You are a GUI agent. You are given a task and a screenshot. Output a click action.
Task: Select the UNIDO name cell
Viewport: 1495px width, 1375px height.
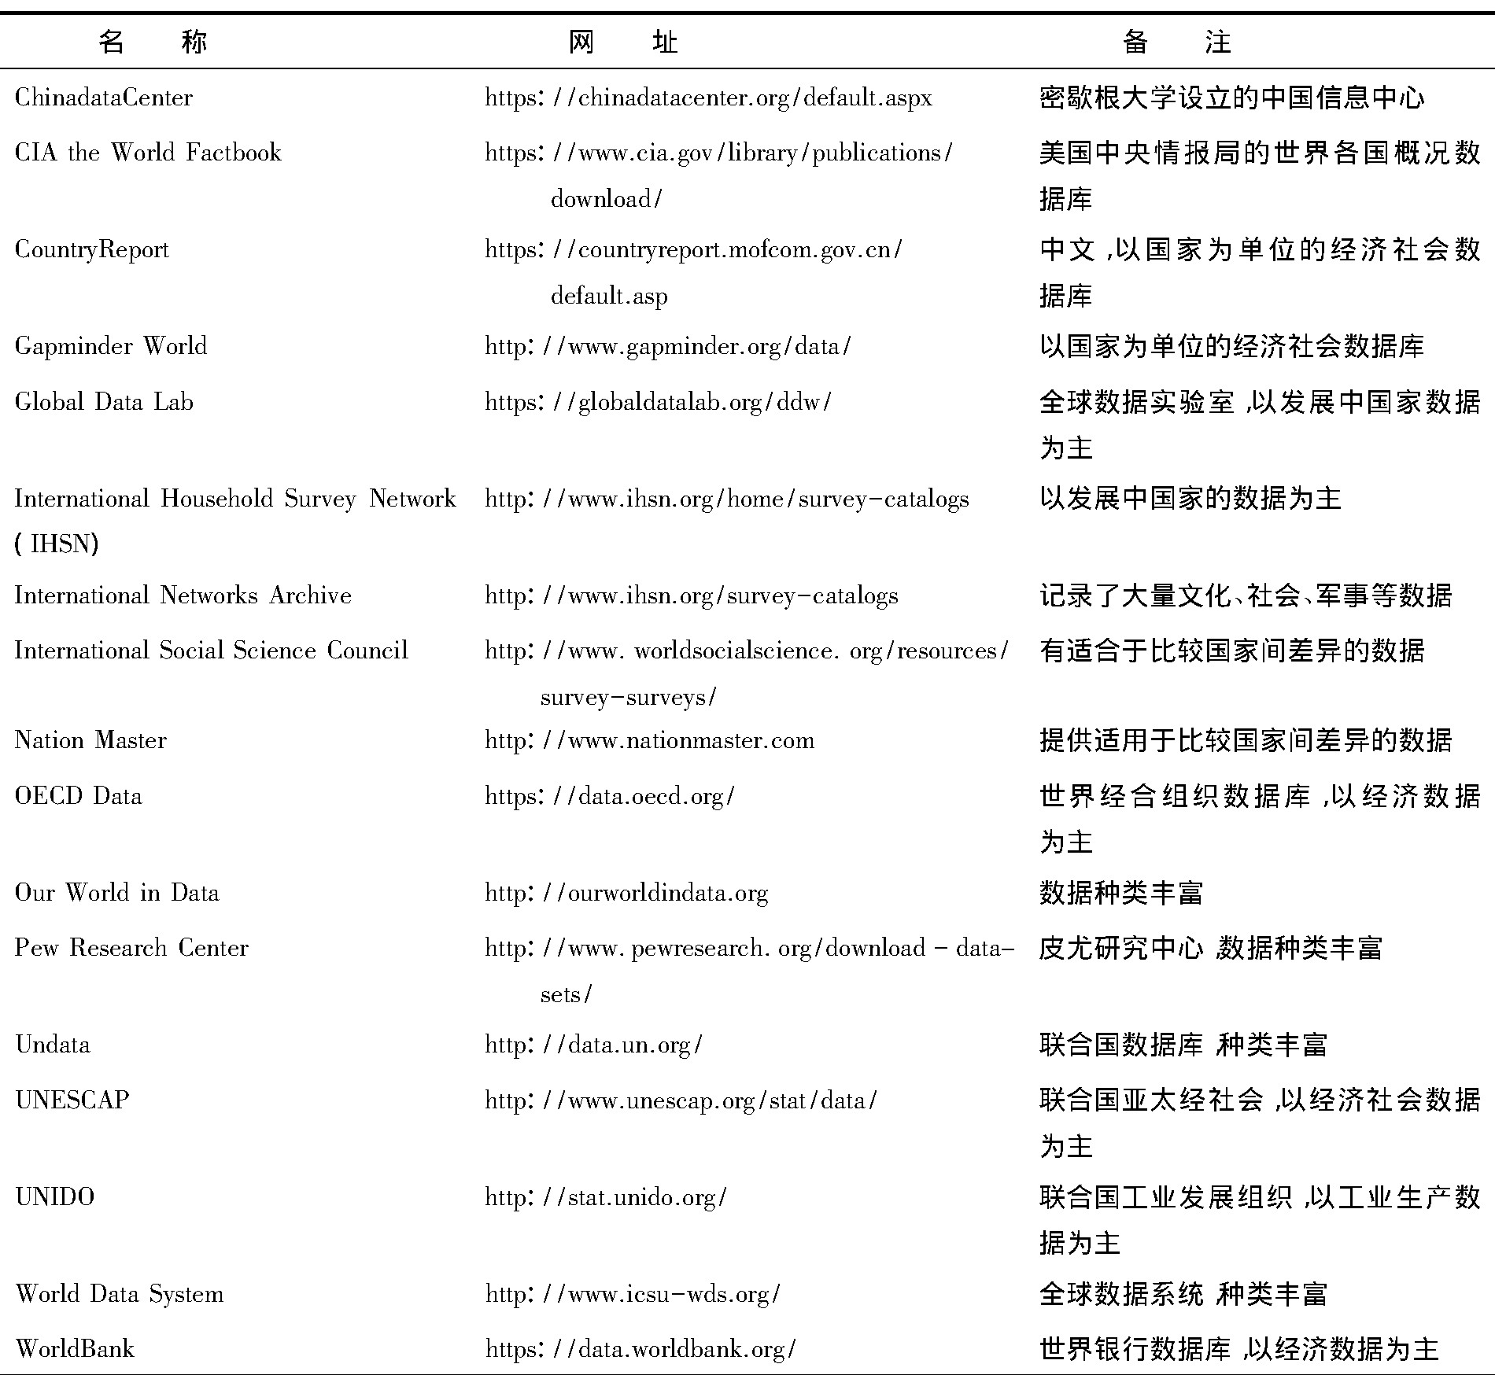coord(54,1197)
